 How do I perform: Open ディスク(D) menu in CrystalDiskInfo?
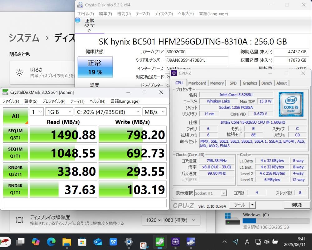pyautogui.click(x=163, y=14)
